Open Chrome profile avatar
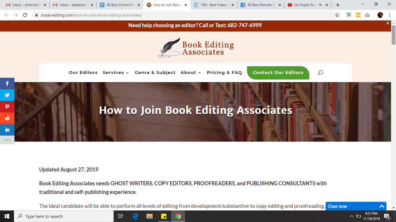Viewport: 396px width, 222px height. click(x=380, y=15)
